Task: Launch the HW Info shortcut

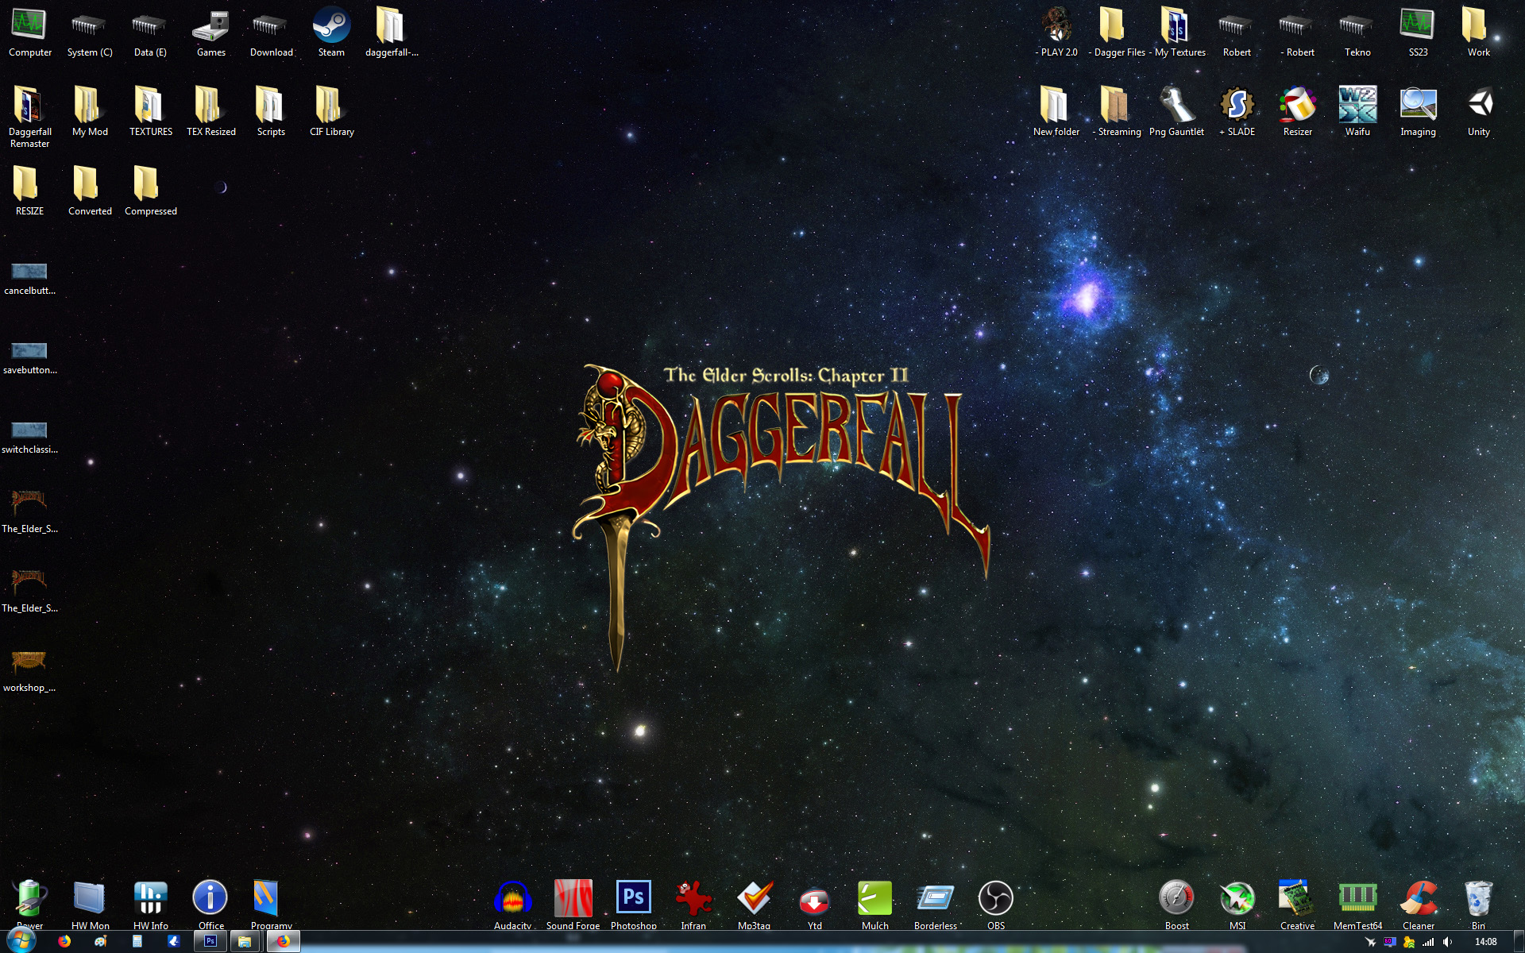Action: [x=150, y=904]
